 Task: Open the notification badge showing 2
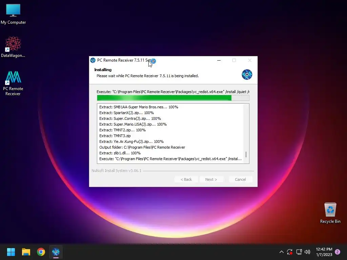click(338, 252)
